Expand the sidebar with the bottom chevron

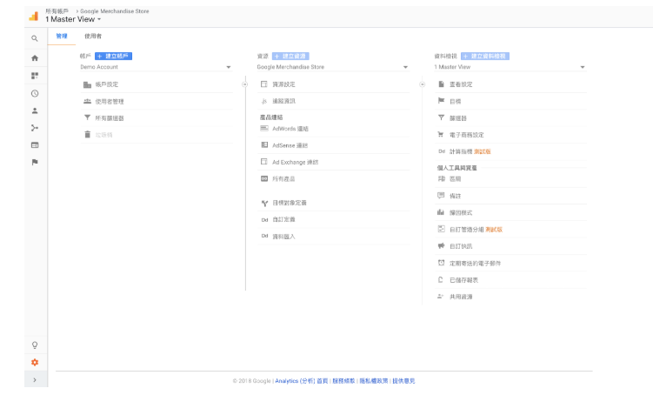coord(35,379)
